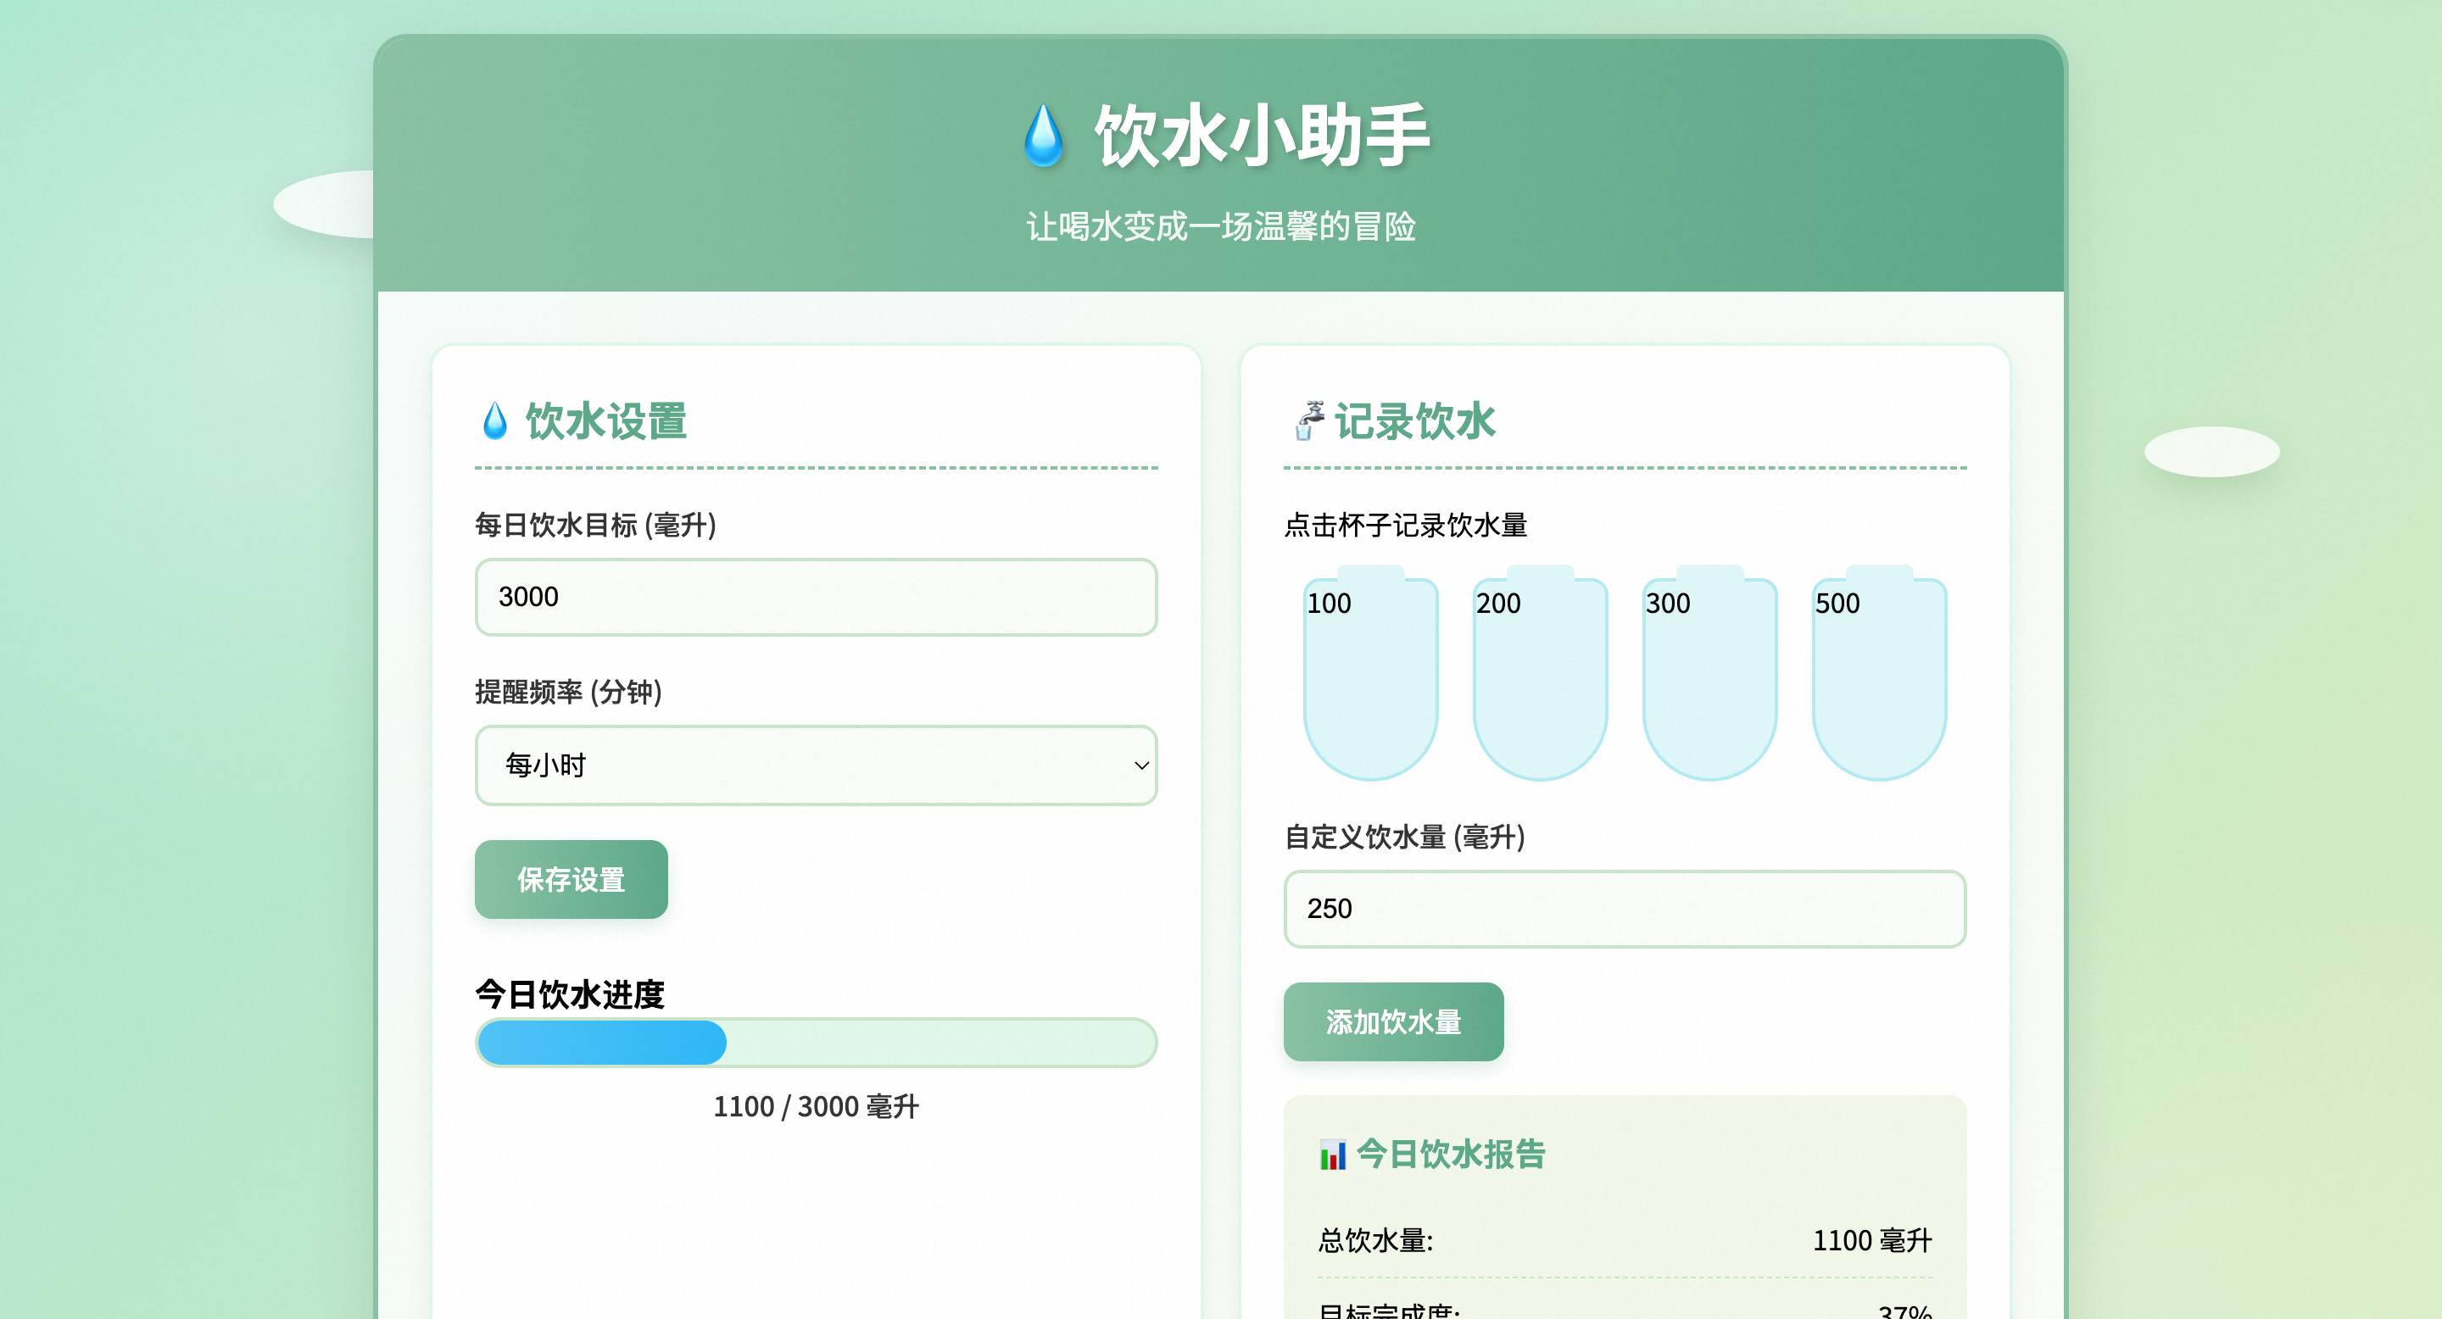Record a 200 ml cup of water
The height and width of the screenshot is (1319, 2442).
click(1540, 674)
